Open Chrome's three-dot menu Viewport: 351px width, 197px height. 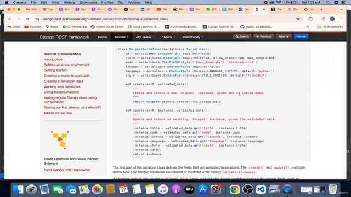click(341, 19)
